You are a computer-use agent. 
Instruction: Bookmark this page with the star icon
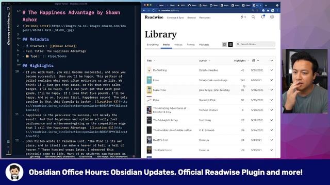click(x=257, y=10)
